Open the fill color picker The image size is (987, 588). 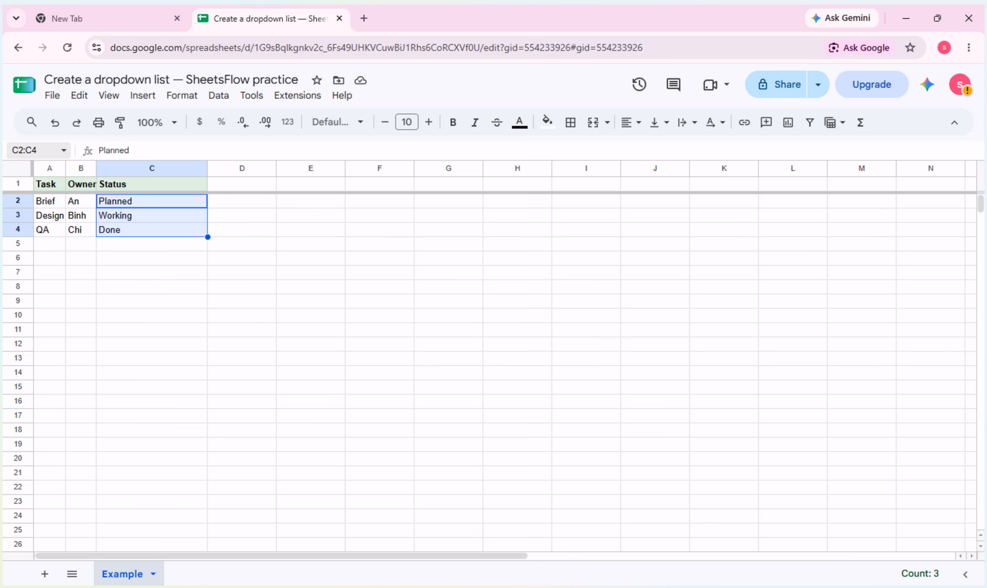547,122
